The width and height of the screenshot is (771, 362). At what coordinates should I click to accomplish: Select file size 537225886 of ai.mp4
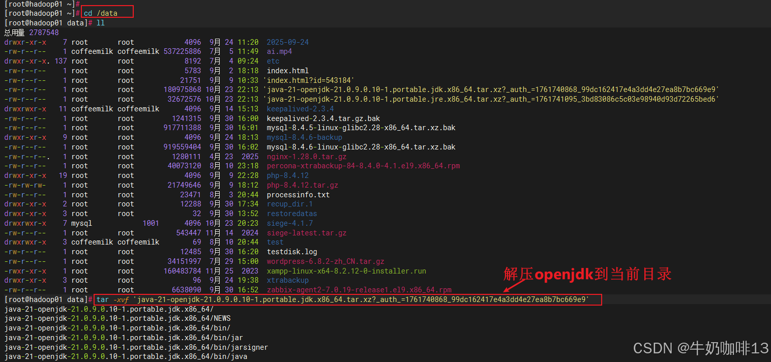coord(183,51)
